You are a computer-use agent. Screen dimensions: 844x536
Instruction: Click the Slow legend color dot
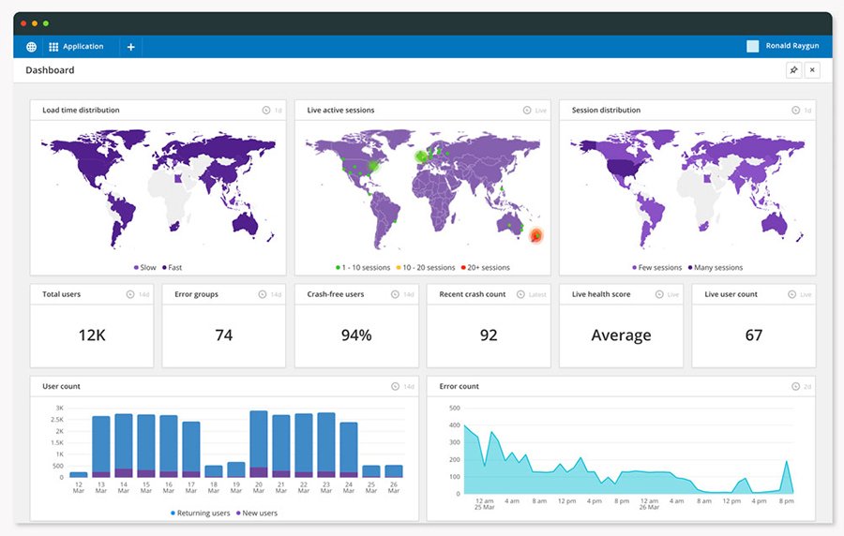coord(136,268)
